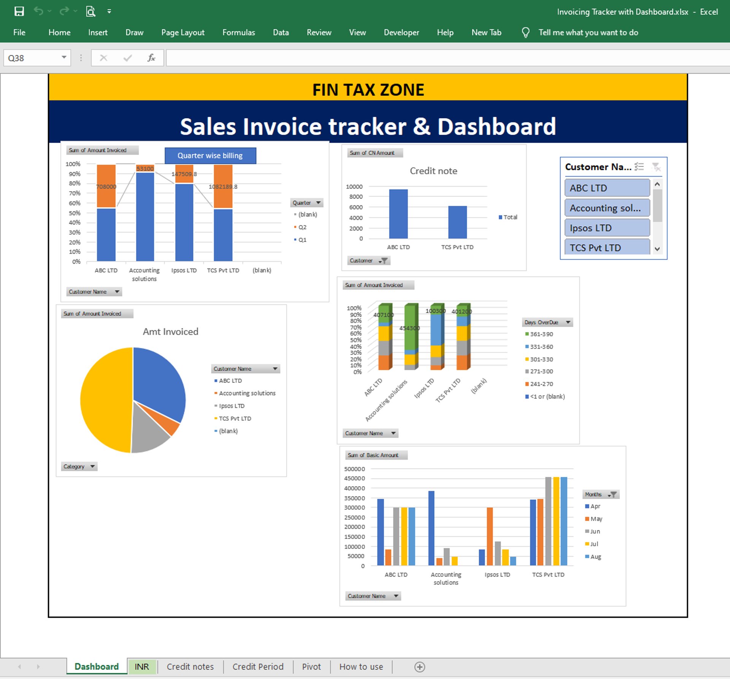Open the Page Layout ribbon tab
This screenshot has height=679, width=730.
[x=182, y=32]
